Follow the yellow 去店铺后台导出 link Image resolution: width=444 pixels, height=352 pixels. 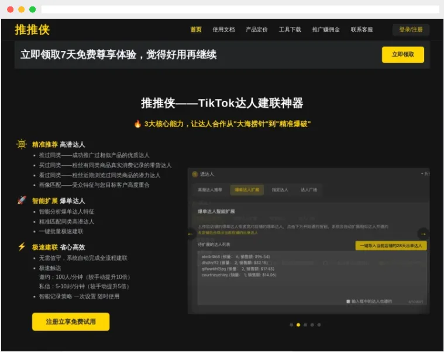click(228, 233)
